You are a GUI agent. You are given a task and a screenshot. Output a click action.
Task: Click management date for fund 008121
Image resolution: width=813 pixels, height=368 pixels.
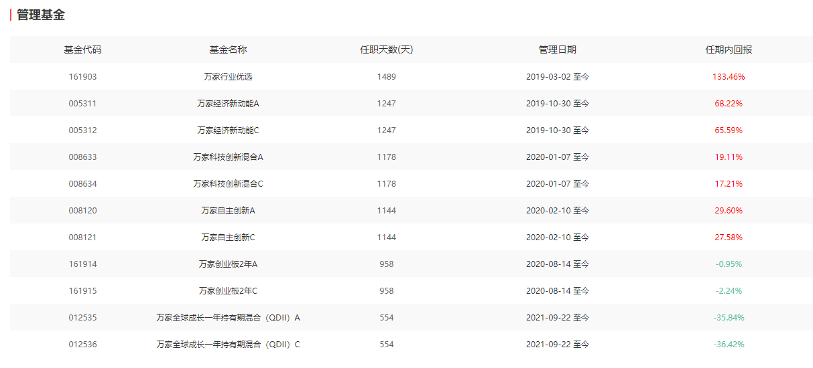coord(558,238)
